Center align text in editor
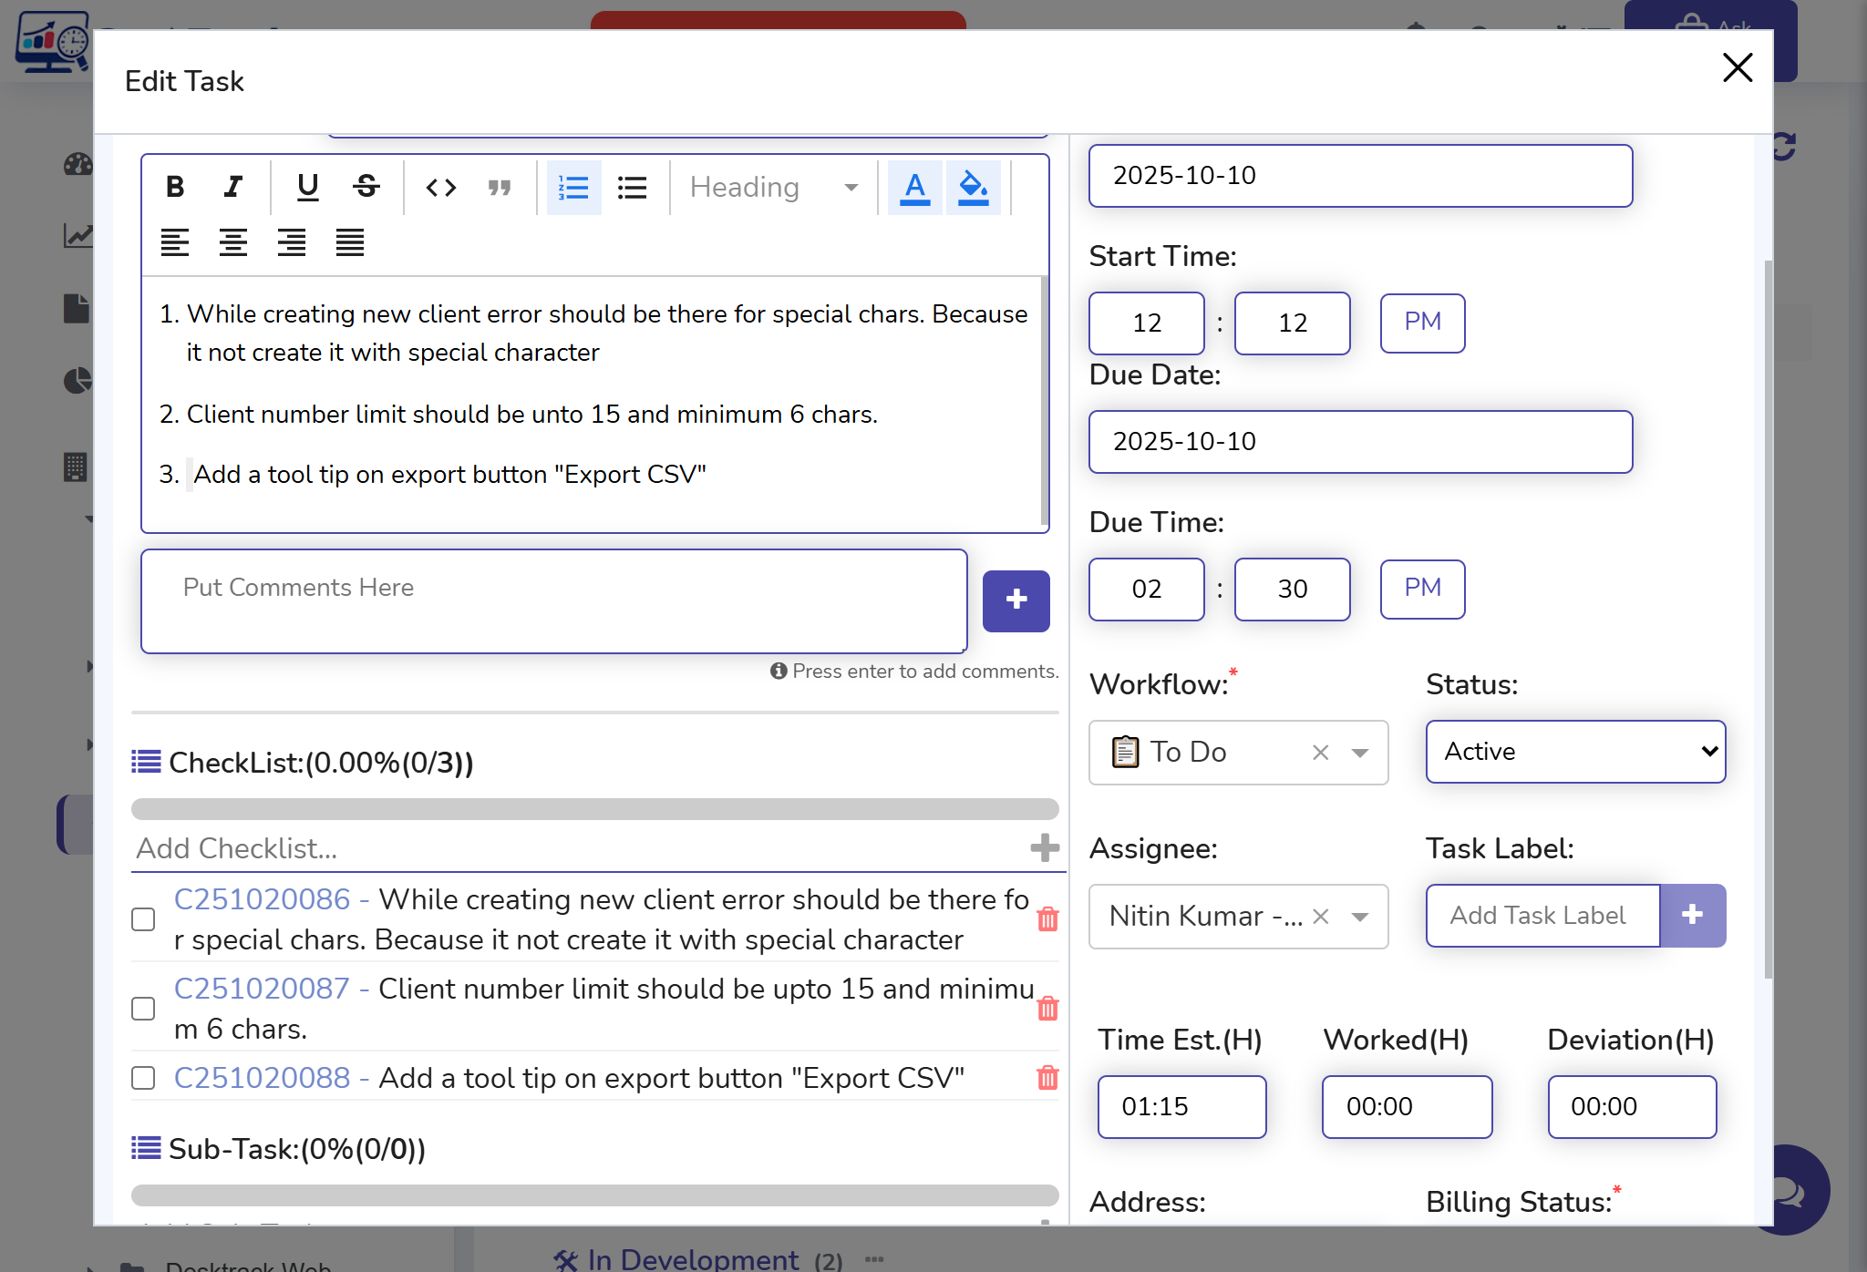This screenshot has width=1867, height=1272. click(x=233, y=242)
